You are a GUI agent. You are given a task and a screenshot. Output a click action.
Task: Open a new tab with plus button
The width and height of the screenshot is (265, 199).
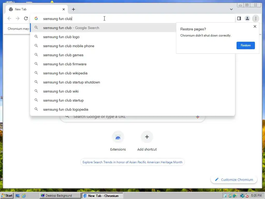tap(73, 9)
